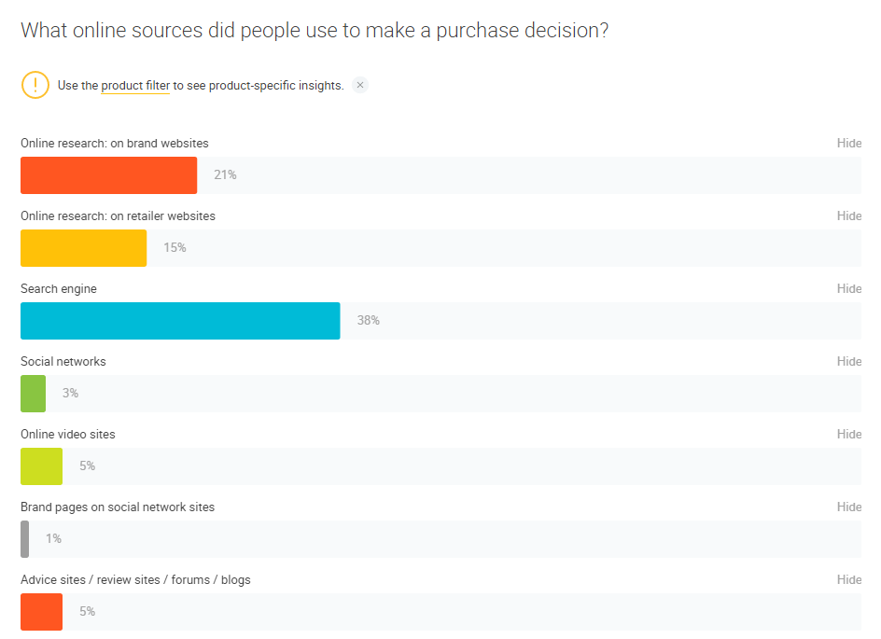Click the gray 1% Brand pages bar

pos(25,539)
